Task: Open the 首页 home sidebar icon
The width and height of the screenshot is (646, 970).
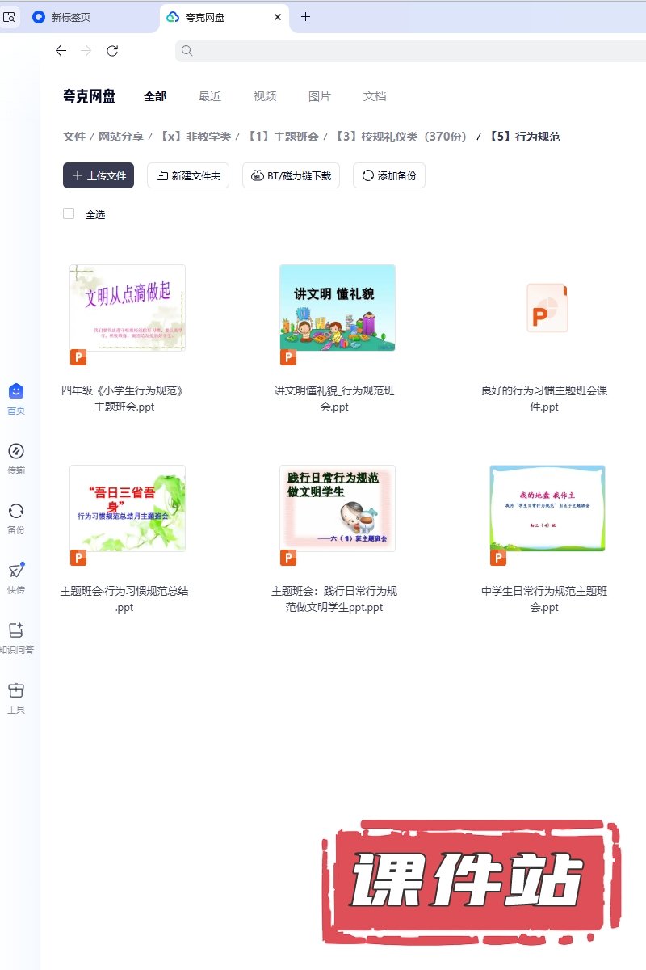Action: click(16, 392)
